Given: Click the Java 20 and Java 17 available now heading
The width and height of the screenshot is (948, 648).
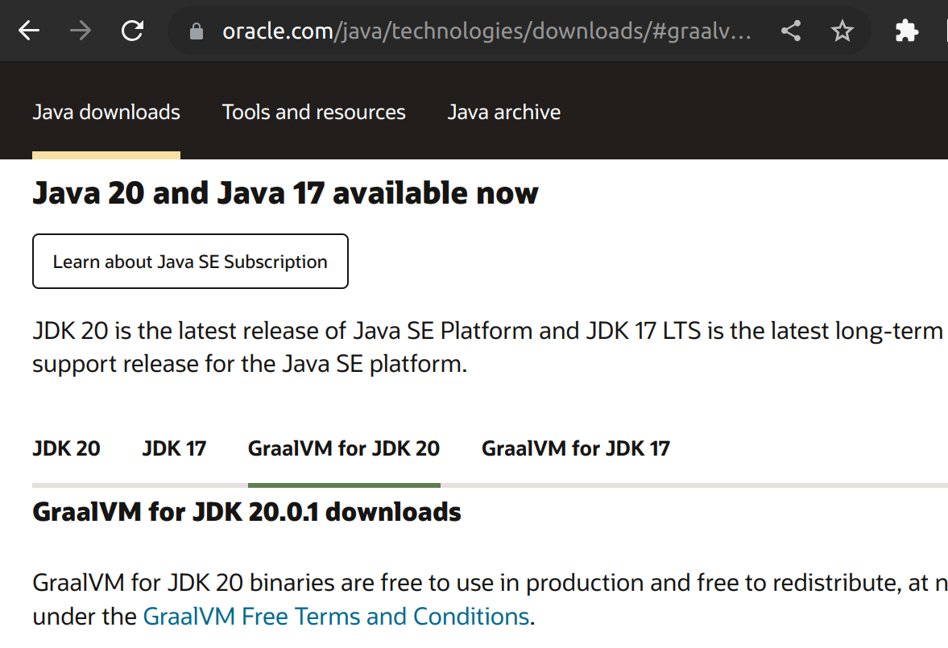Looking at the screenshot, I should (x=285, y=193).
